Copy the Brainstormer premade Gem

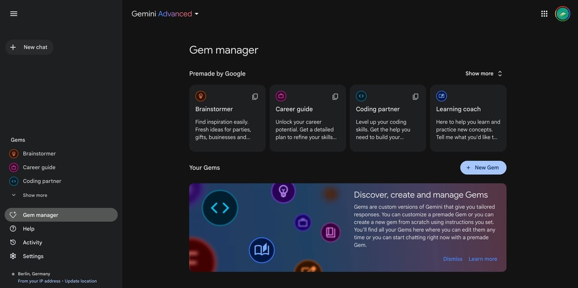(x=255, y=96)
